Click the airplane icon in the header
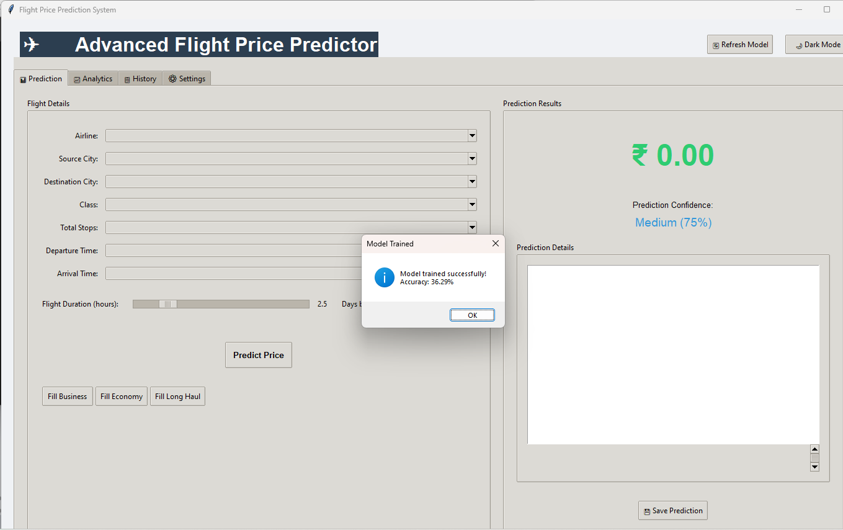This screenshot has width=843, height=530. 32,45
